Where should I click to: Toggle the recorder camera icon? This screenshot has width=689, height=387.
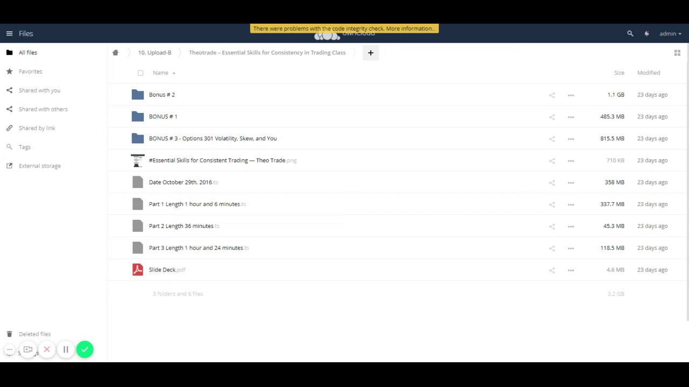point(28,349)
